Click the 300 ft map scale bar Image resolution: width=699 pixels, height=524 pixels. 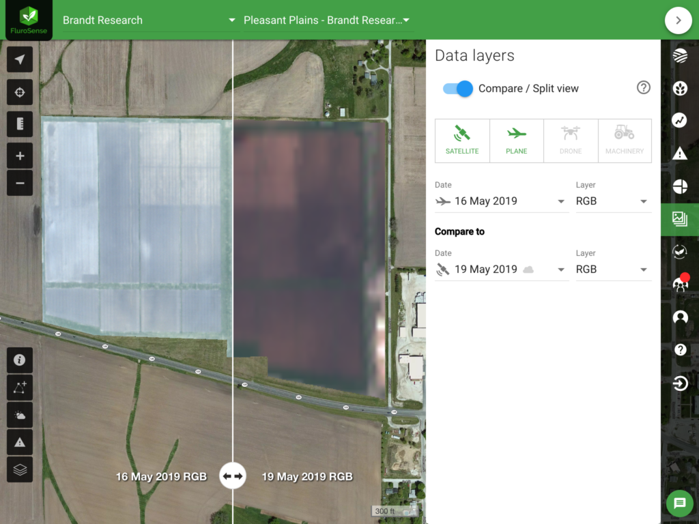[x=395, y=511]
